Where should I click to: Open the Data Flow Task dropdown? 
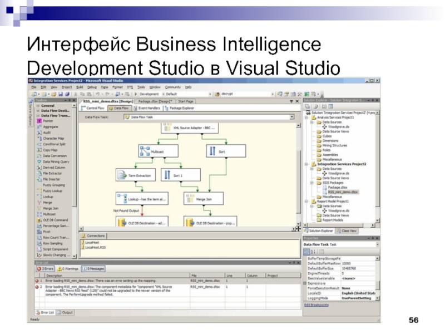292,117
